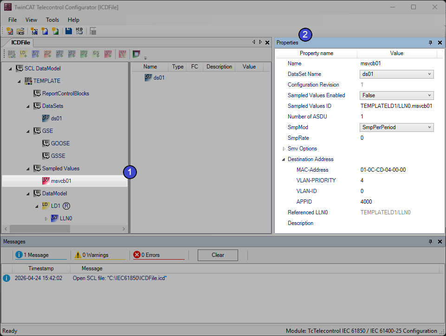The image size is (446, 336).
Task: Pin the Properties panel
Action: [x=430, y=43]
